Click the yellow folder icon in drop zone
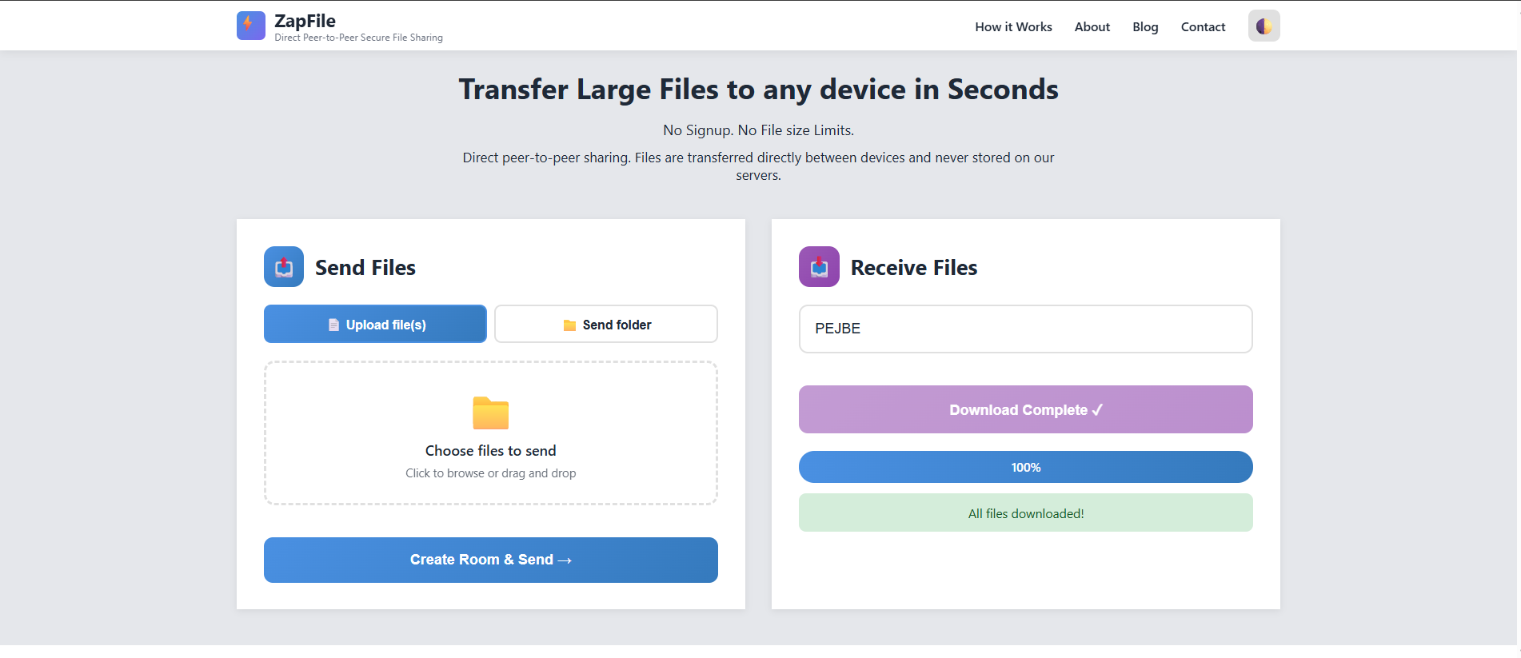Image resolution: width=1521 pixels, height=658 pixels. coord(490,413)
